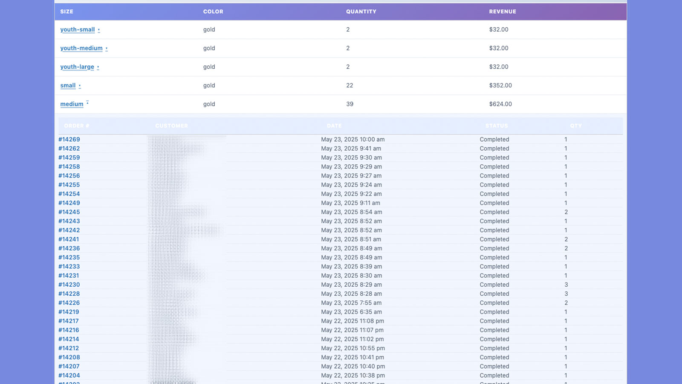This screenshot has height=384, width=682.
Task: Open order #14219
Action: (x=69, y=312)
